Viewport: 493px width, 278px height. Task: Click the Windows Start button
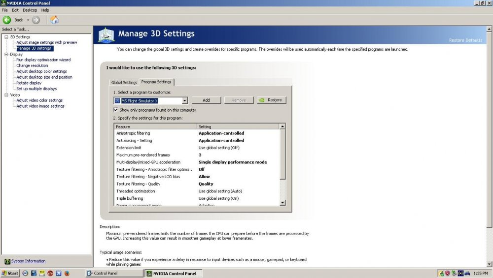[x=10, y=273]
